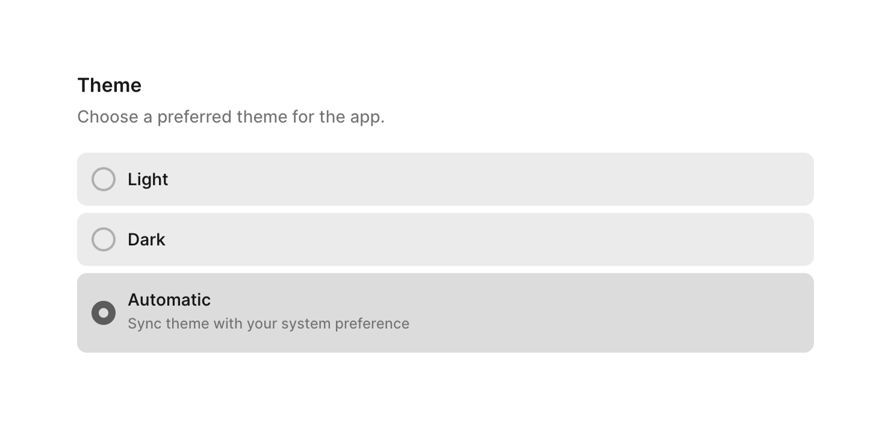Click the "Dark" option label
Viewport: 891px width, 430px height.
[146, 240]
